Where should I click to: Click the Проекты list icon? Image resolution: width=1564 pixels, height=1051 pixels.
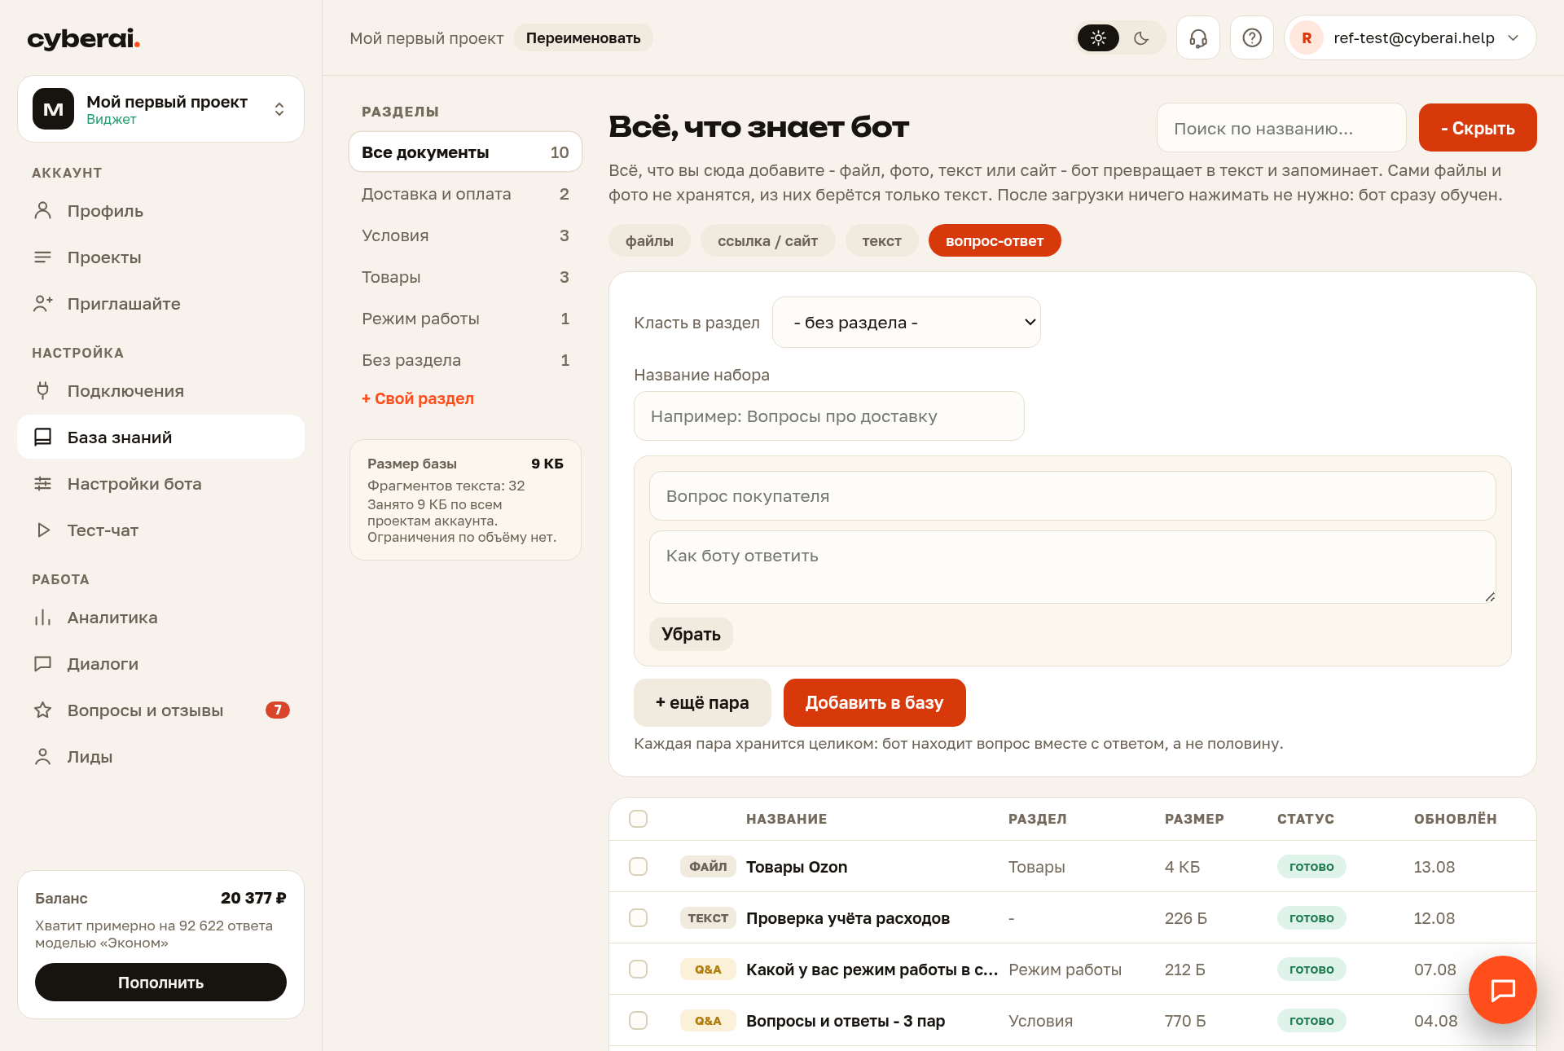click(x=43, y=257)
